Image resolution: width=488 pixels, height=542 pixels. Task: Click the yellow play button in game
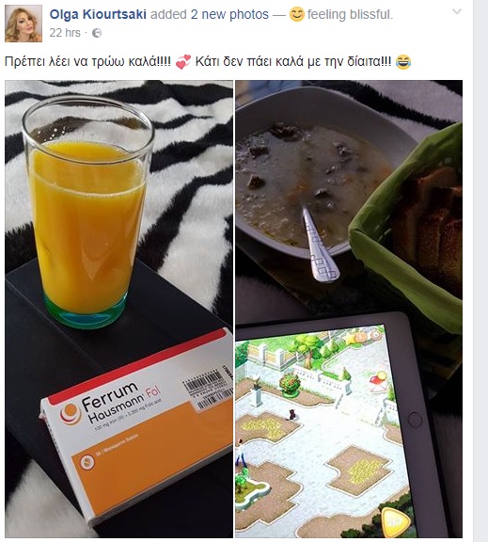pyautogui.click(x=396, y=522)
